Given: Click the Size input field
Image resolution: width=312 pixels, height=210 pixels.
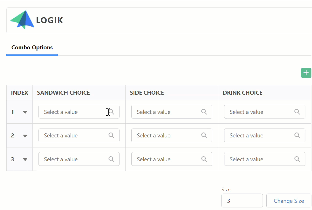Looking at the screenshot, I should (242, 201).
